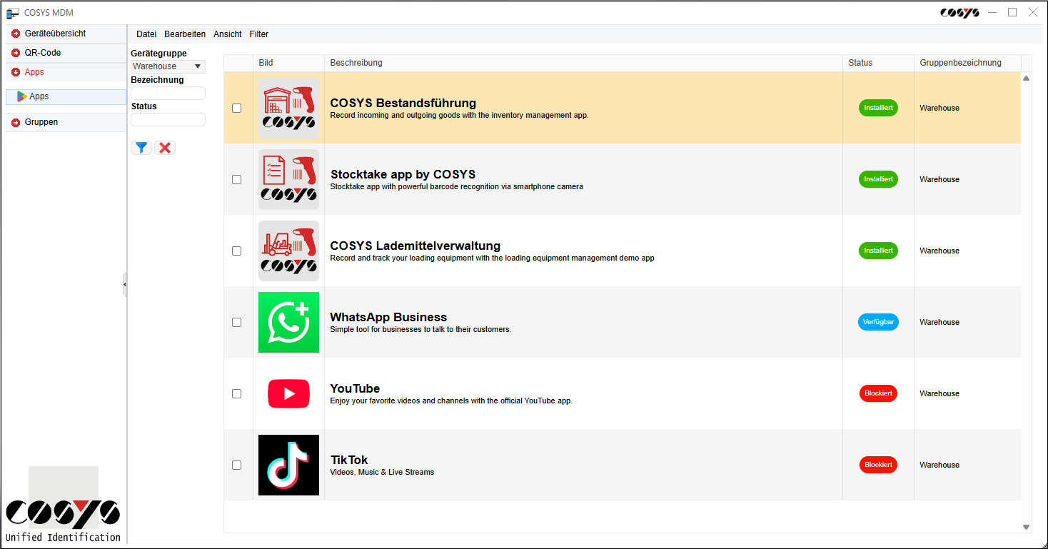Expand the QR-Code sidebar section
This screenshot has height=549, width=1048.
(66, 53)
